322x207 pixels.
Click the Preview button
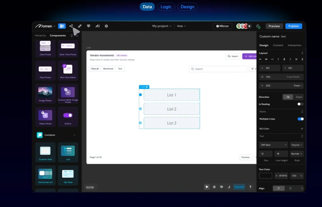tap(274, 26)
